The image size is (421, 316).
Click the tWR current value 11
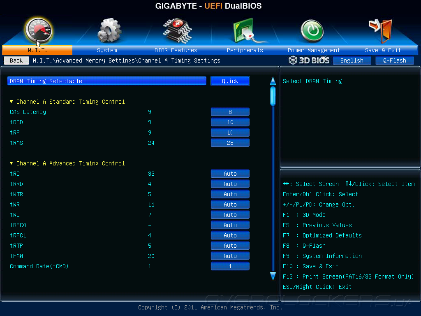(x=151, y=204)
